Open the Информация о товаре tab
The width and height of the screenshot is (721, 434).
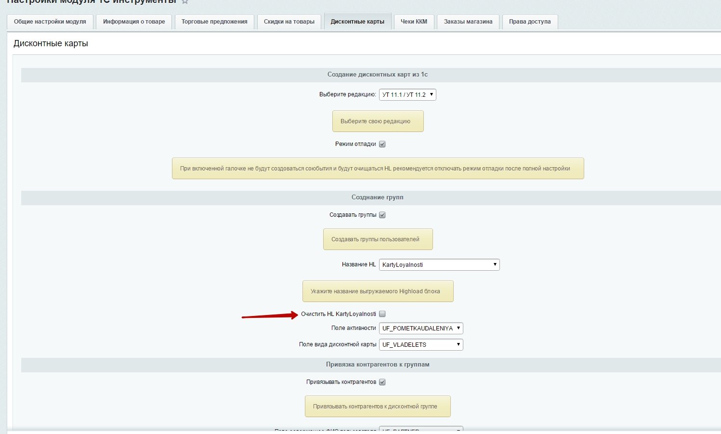(134, 22)
